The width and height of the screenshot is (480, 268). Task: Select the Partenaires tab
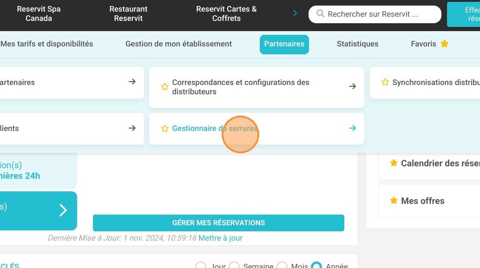pyautogui.click(x=284, y=45)
